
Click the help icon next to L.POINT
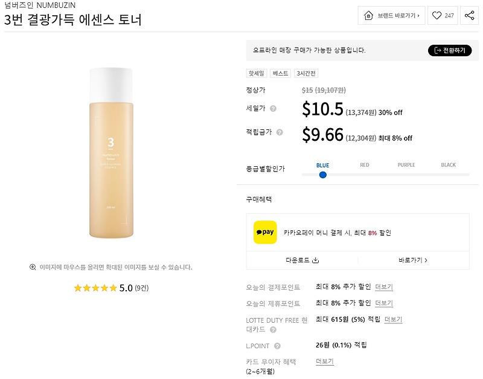tap(277, 346)
